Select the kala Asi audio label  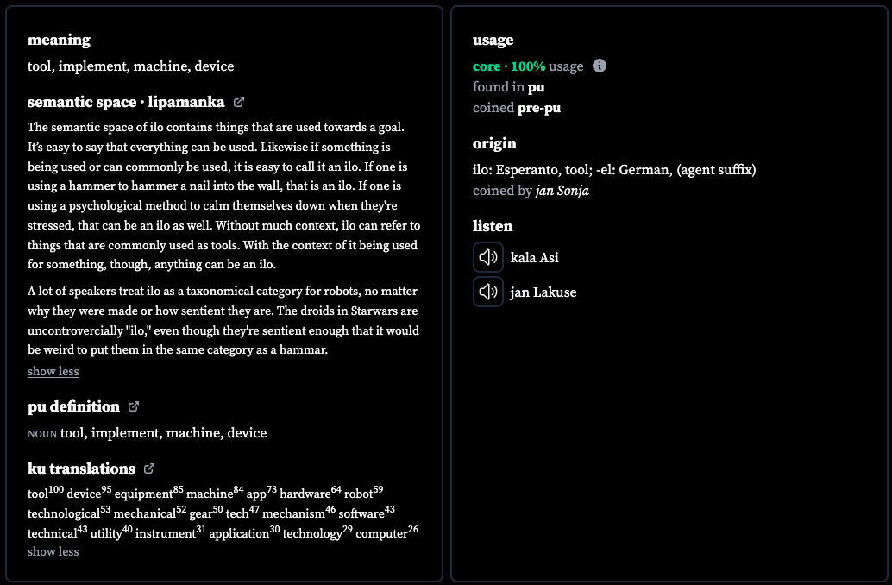pos(535,258)
